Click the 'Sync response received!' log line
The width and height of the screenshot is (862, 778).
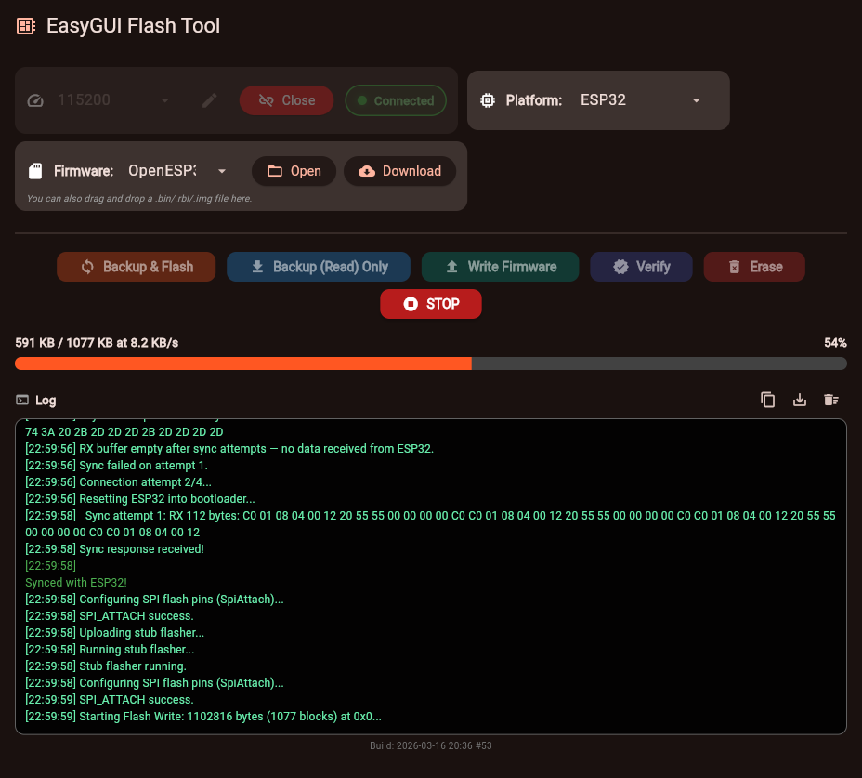[x=114, y=549]
